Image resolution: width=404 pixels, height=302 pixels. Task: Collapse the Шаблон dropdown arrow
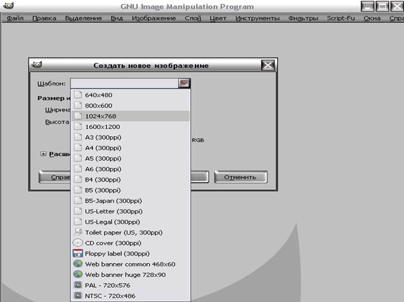(x=184, y=83)
